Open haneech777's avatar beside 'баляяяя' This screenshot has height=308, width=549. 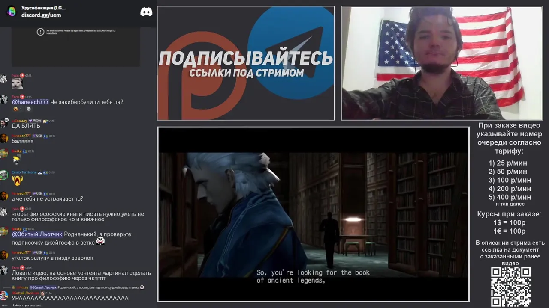click(x=4, y=139)
